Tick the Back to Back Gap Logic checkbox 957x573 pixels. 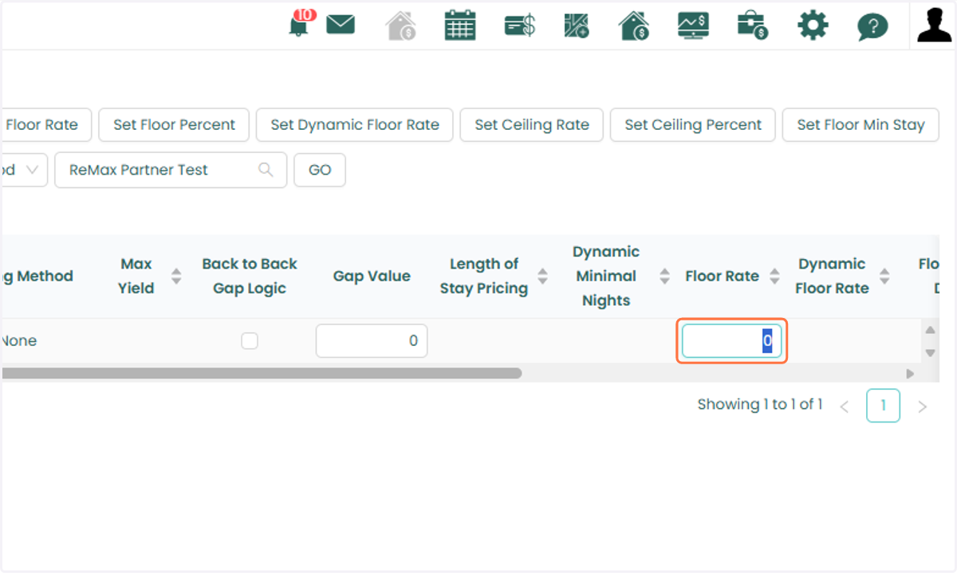pyautogui.click(x=250, y=340)
